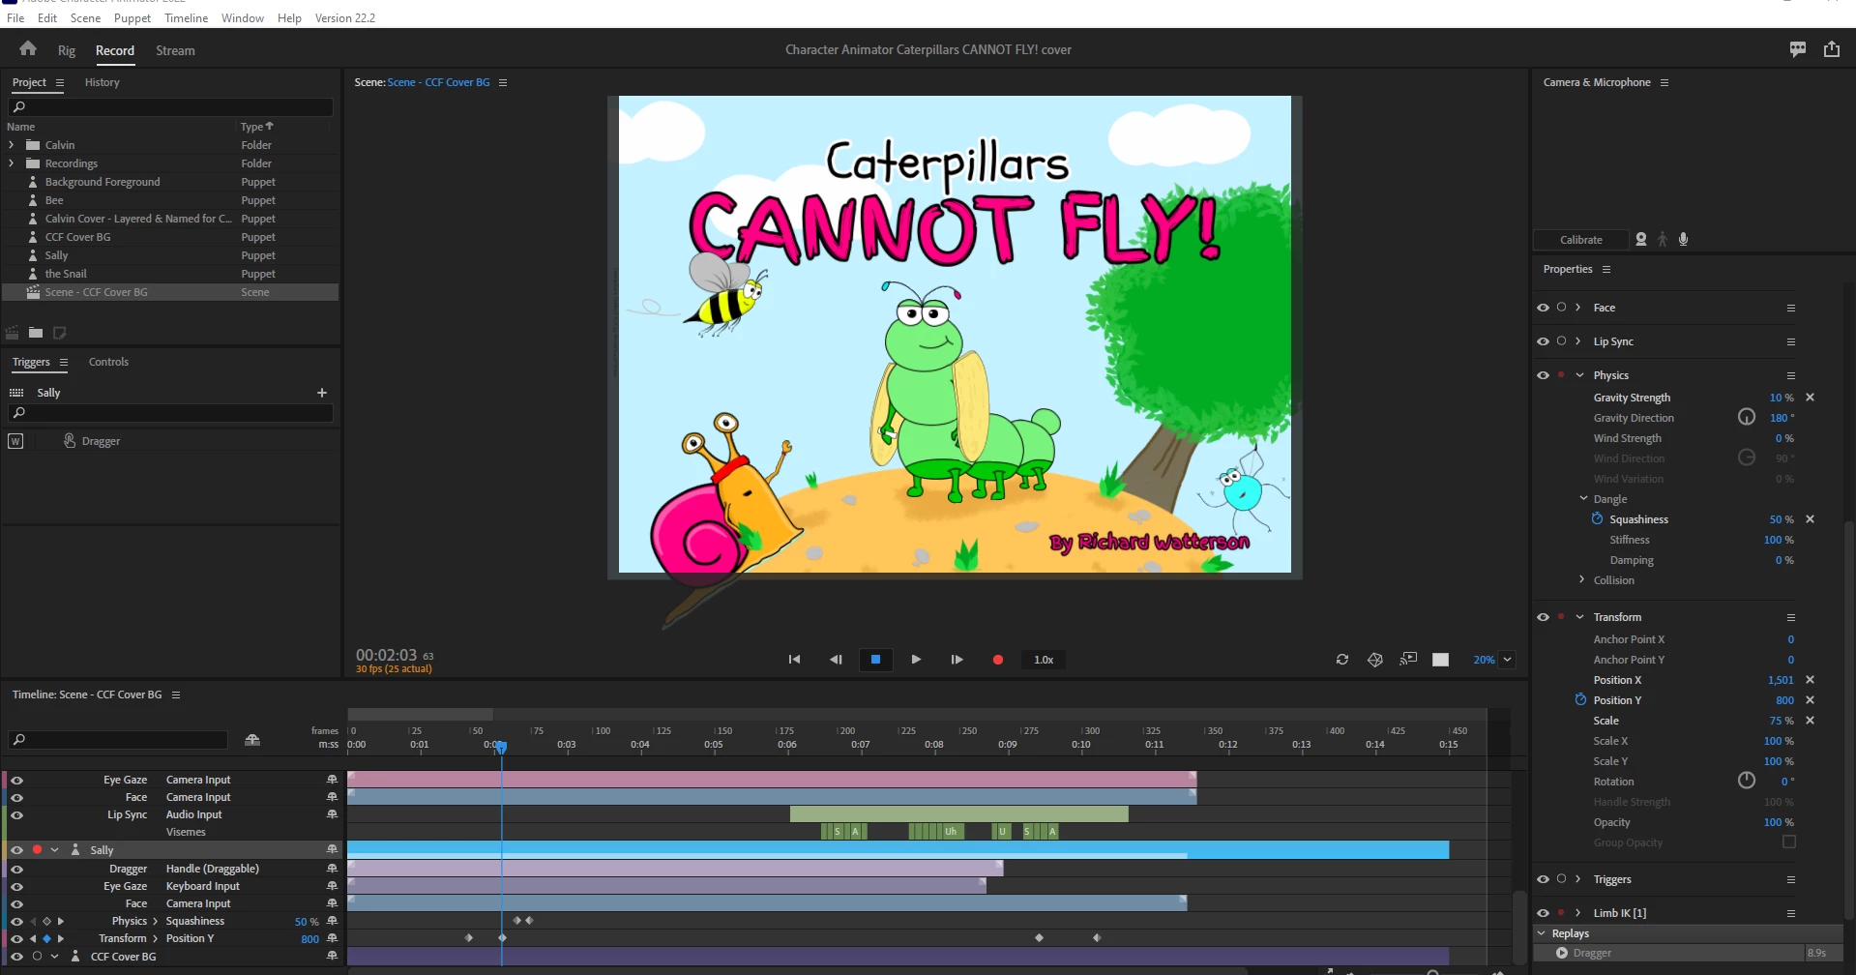The height and width of the screenshot is (975, 1856).
Task: Toggle Physics behavior visibility eye
Action: (x=1544, y=375)
